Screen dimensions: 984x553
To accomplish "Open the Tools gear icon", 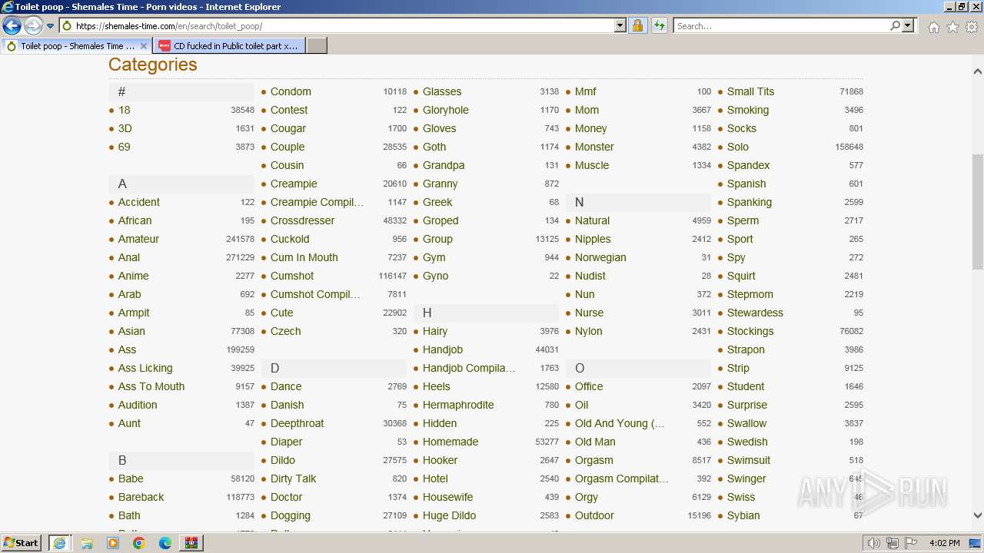I will pos(972,27).
